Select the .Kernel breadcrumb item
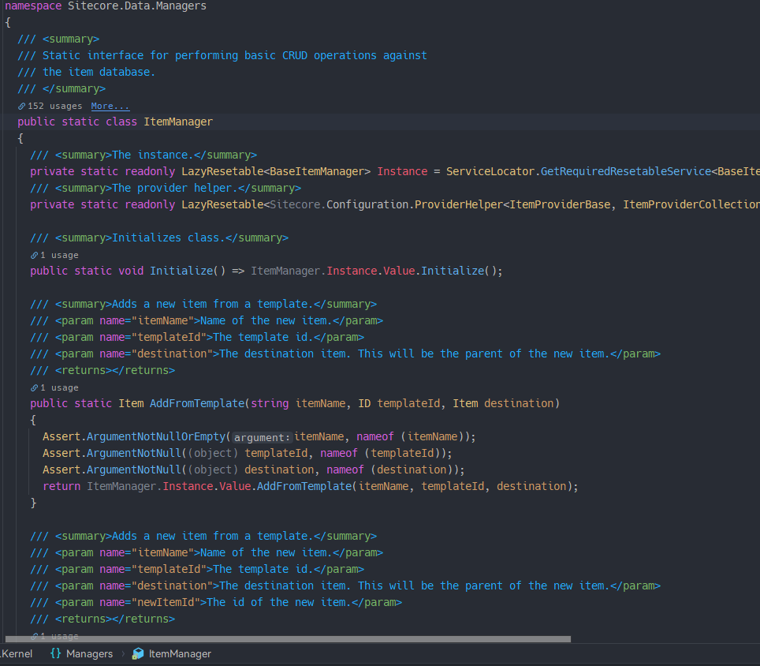The image size is (760, 666). tap(16, 654)
